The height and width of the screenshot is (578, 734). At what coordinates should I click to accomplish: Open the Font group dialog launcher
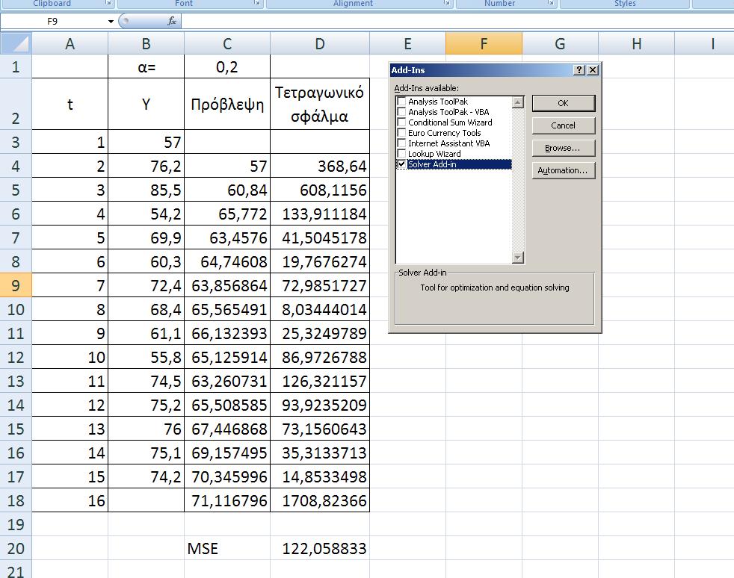pyautogui.click(x=257, y=3)
